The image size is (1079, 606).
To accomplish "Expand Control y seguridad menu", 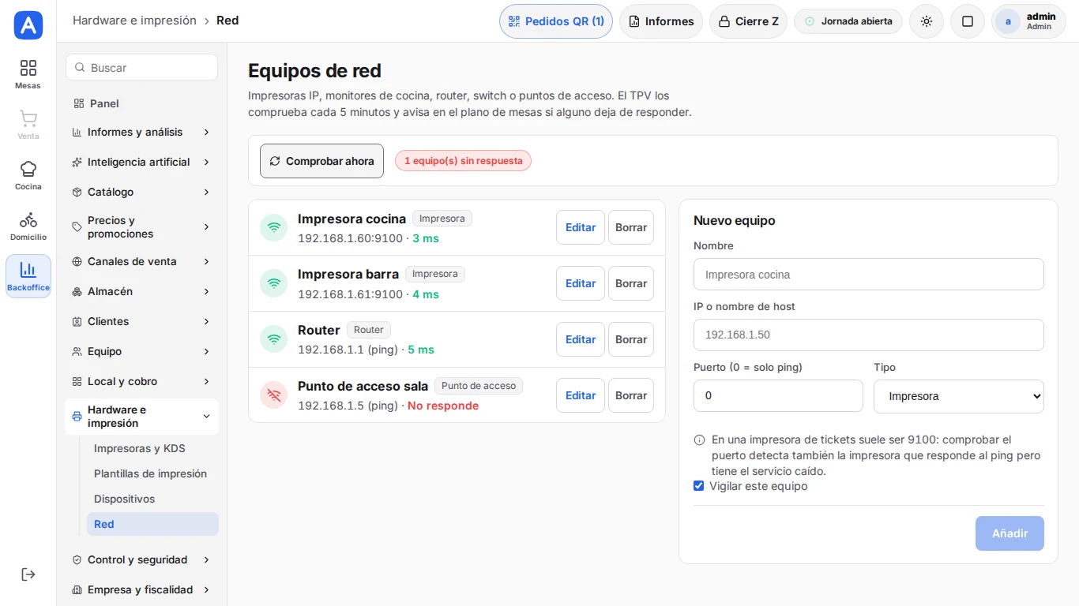I will point(141,559).
